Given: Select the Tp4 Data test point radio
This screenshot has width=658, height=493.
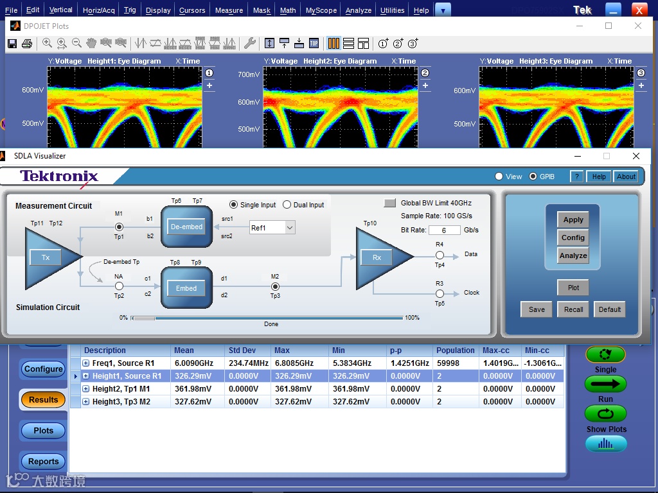Looking at the screenshot, I should 440,255.
